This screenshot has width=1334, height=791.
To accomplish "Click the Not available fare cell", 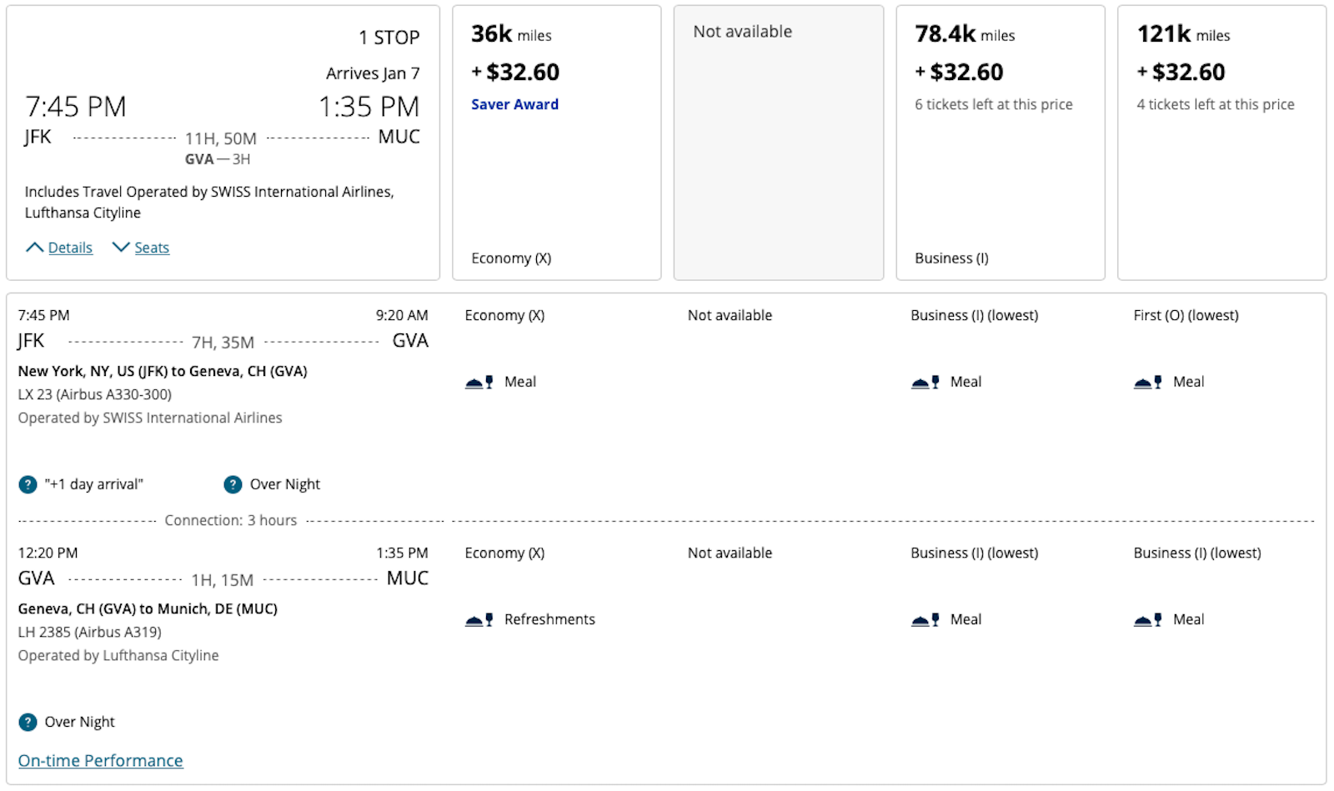I will pyautogui.click(x=778, y=142).
